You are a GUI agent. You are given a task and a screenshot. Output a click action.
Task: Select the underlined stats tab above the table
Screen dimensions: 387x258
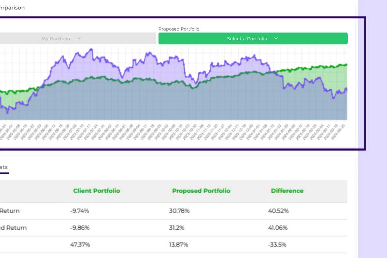pos(4,167)
